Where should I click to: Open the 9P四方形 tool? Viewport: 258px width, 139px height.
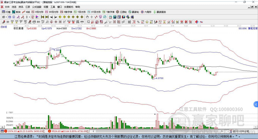pos(52,12)
